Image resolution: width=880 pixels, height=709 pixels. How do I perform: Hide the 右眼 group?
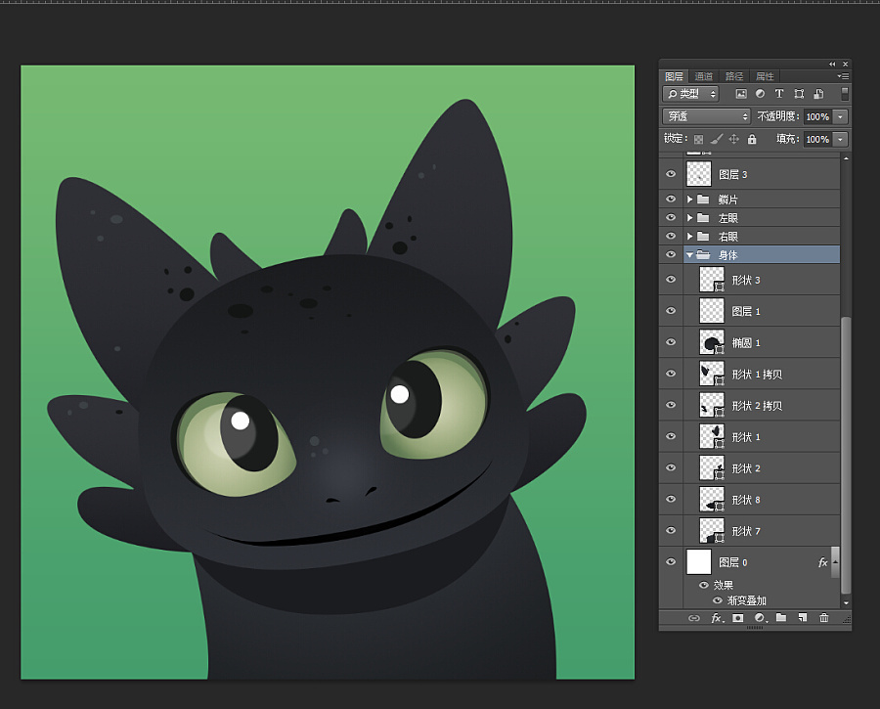[671, 236]
